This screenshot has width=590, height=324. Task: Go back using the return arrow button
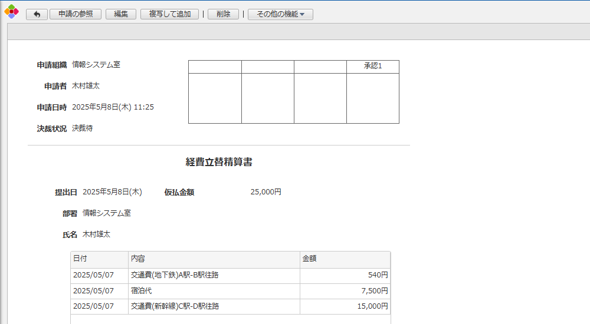point(37,14)
